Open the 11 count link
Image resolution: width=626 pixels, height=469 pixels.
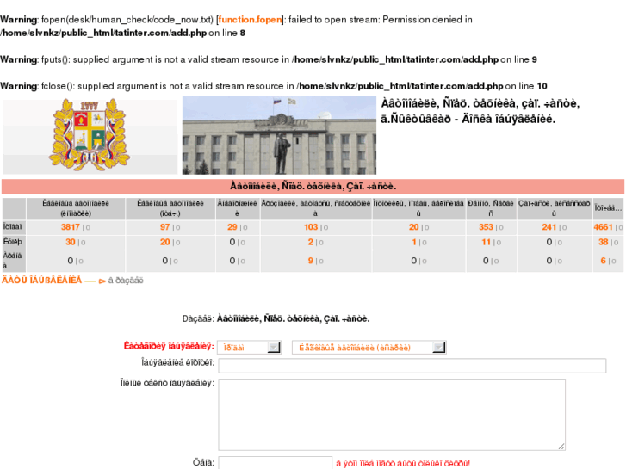(486, 242)
